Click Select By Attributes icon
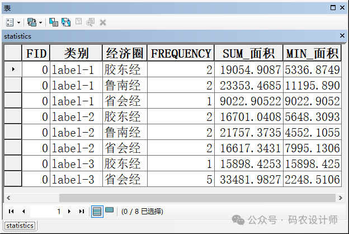 coord(54,22)
